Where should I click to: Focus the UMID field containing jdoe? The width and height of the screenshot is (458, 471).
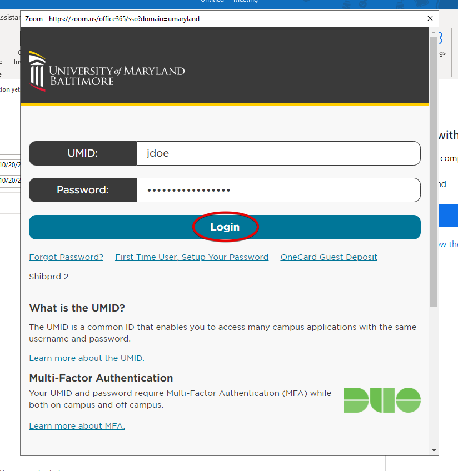[278, 153]
